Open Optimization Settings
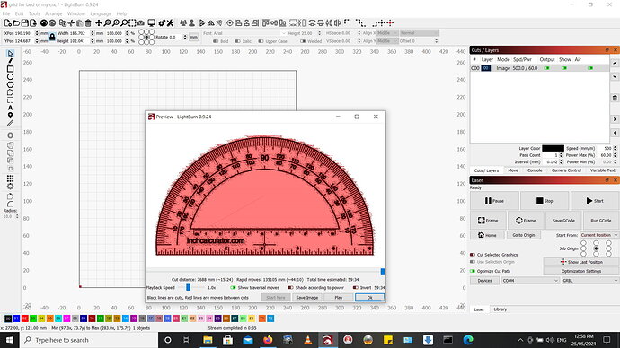Image resolution: width=620 pixels, height=348 pixels. click(580, 271)
